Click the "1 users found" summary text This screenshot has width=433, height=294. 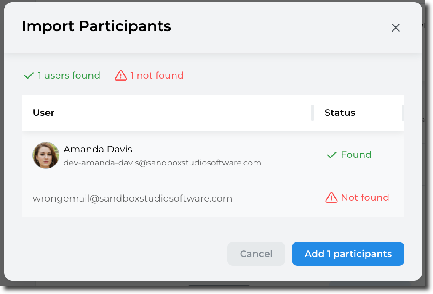(69, 76)
